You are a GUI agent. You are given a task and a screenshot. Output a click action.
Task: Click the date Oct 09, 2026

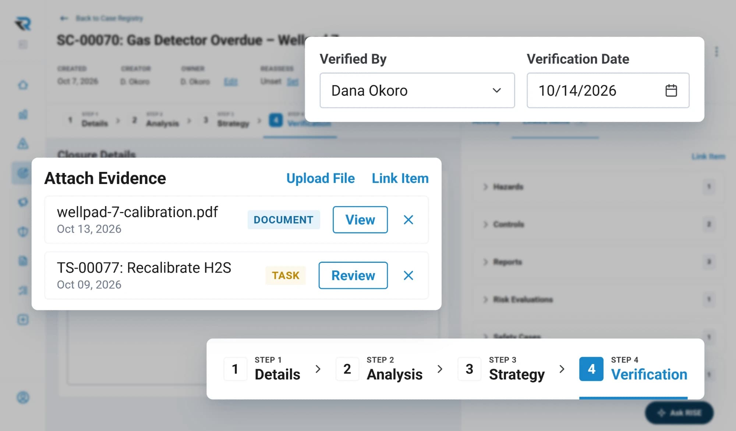tap(89, 285)
